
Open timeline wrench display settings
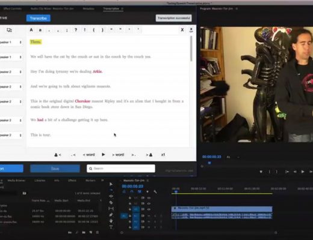click(155, 191)
